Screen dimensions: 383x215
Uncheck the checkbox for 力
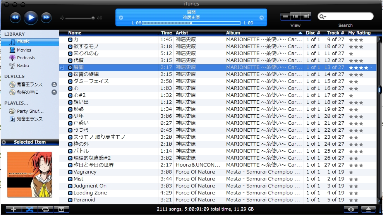[x=70, y=40]
